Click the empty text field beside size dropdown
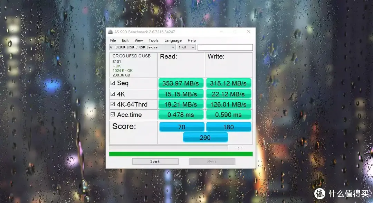 click(225, 47)
